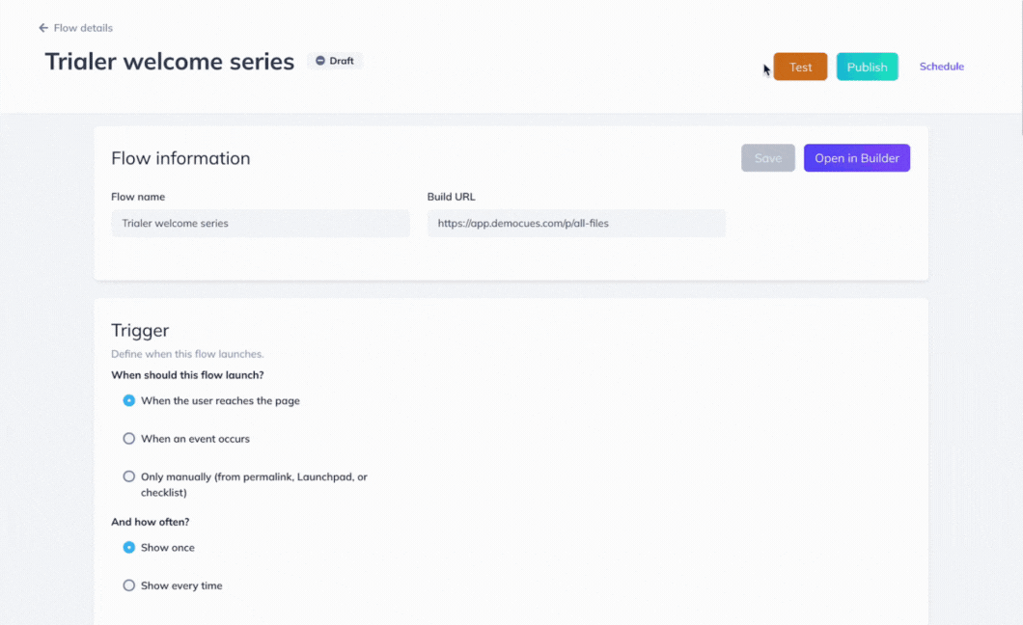Go back via the Flow details link
Viewport: 1023px width, 625px height.
tap(83, 28)
